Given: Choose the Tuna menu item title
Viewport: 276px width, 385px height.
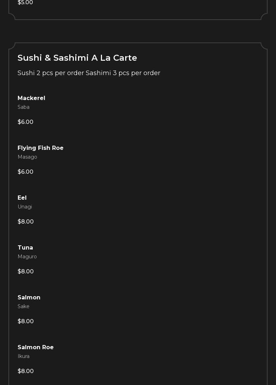Looking at the screenshot, I should coord(25,248).
